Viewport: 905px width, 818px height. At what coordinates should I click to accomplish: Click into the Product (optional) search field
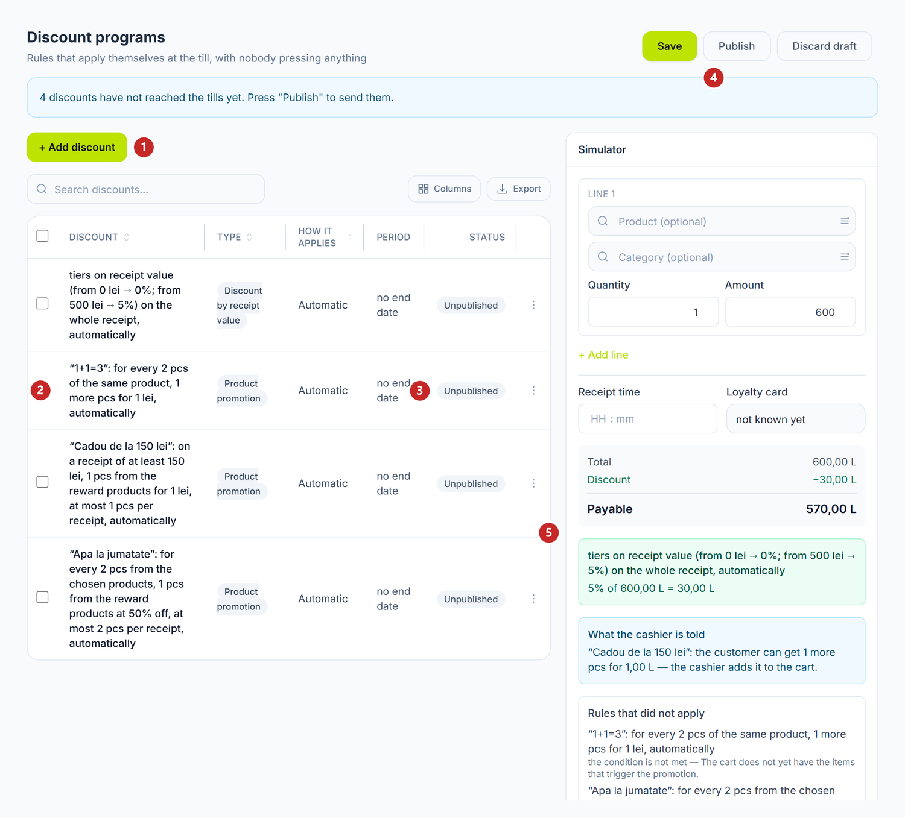tap(722, 221)
